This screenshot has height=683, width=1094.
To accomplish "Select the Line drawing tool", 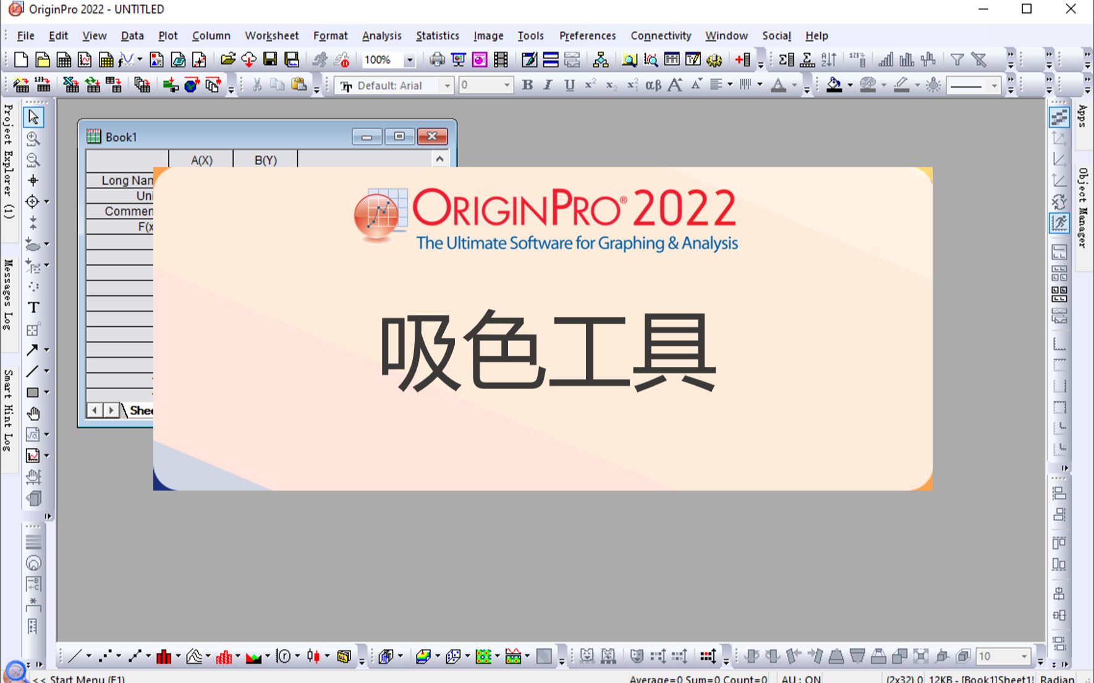I will pos(33,371).
